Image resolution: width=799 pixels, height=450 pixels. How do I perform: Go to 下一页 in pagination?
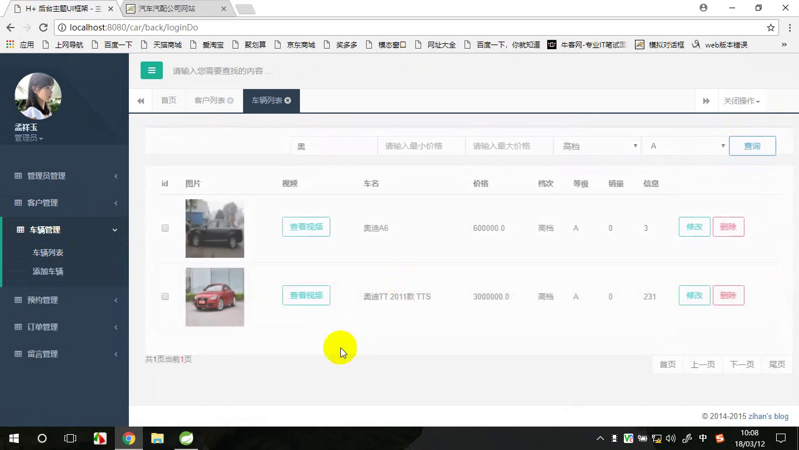[742, 364]
